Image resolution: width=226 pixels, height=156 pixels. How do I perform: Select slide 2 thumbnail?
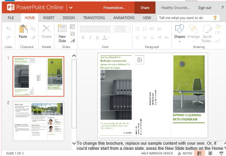tap(39, 121)
